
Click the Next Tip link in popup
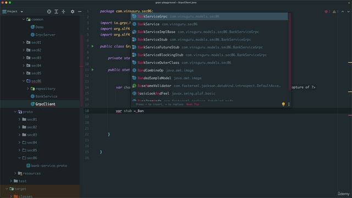(x=193, y=105)
